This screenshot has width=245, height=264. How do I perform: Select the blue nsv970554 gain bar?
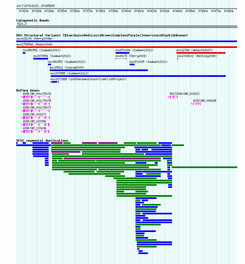pyautogui.click(x=41, y=59)
